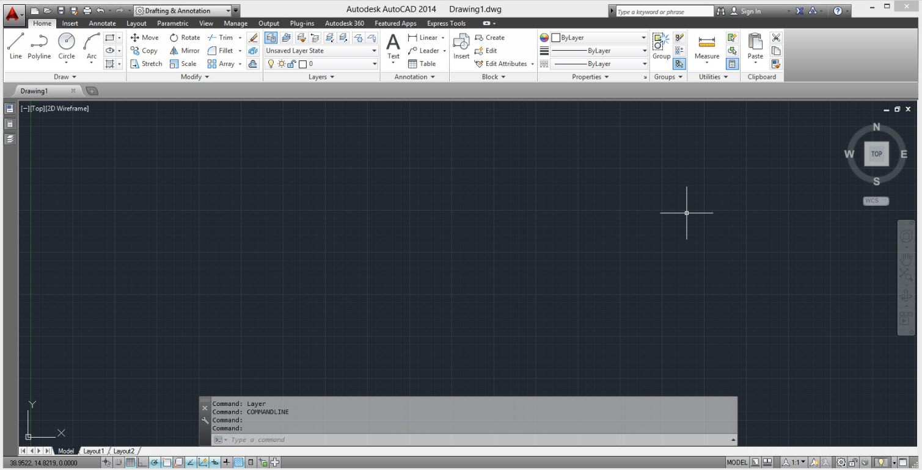Activate the Scale command
Image resolution: width=922 pixels, height=470 pixels.
tap(183, 63)
